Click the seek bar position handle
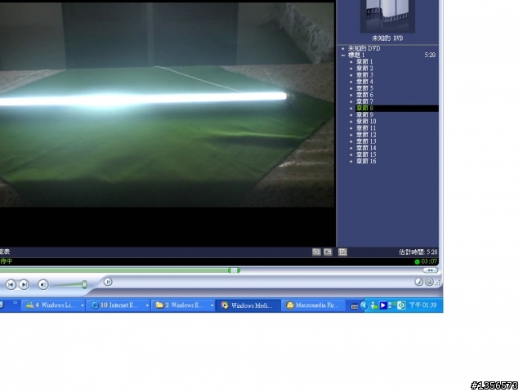 (x=235, y=270)
